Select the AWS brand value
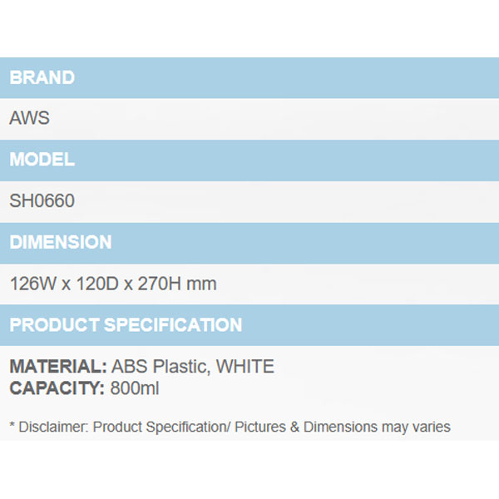Screen dimensions: 499x499 (x=29, y=118)
